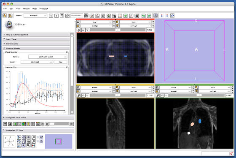Click the load scene toolbar icon
236x158 pixels.
[x=5, y=16]
